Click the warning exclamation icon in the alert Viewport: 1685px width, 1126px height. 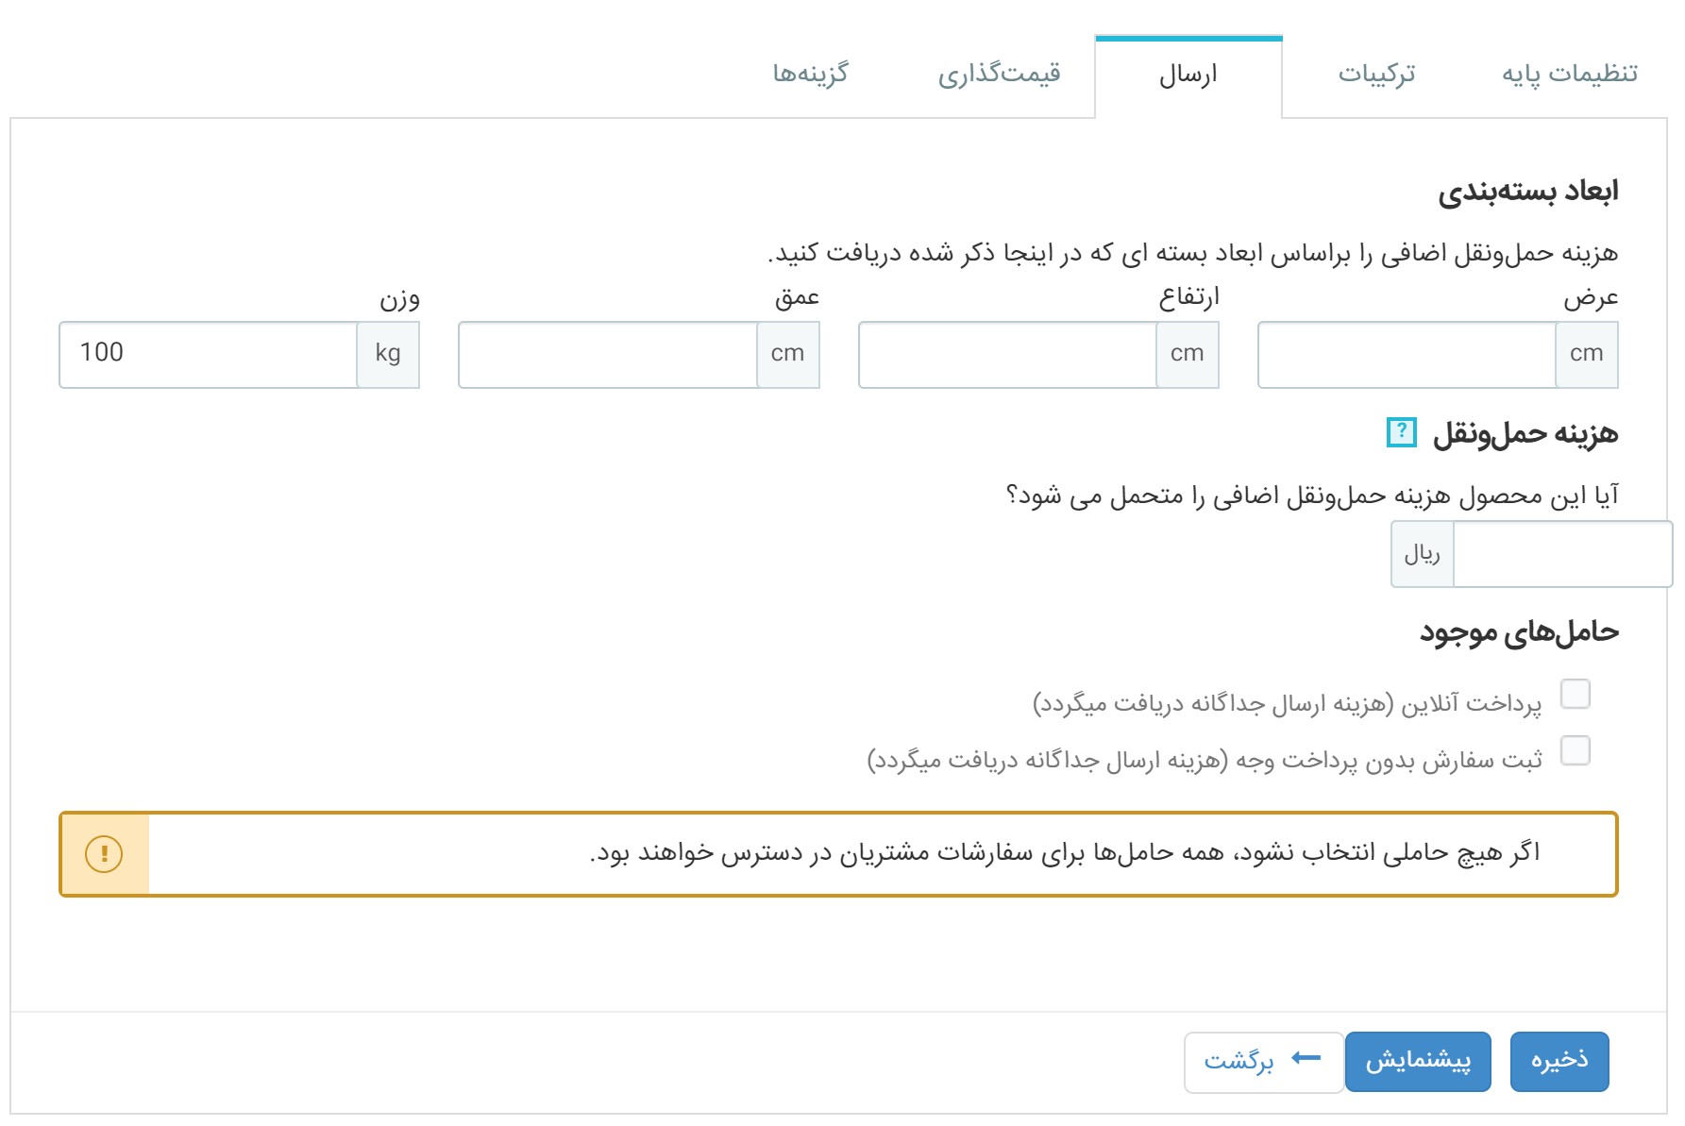104,854
